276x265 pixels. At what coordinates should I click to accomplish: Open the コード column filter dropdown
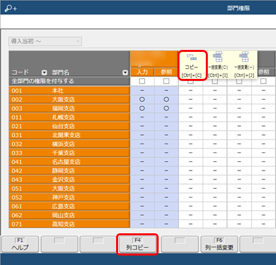point(45,72)
